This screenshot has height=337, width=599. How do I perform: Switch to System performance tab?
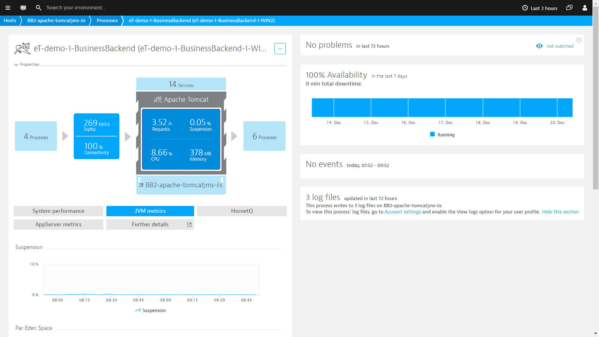point(58,211)
